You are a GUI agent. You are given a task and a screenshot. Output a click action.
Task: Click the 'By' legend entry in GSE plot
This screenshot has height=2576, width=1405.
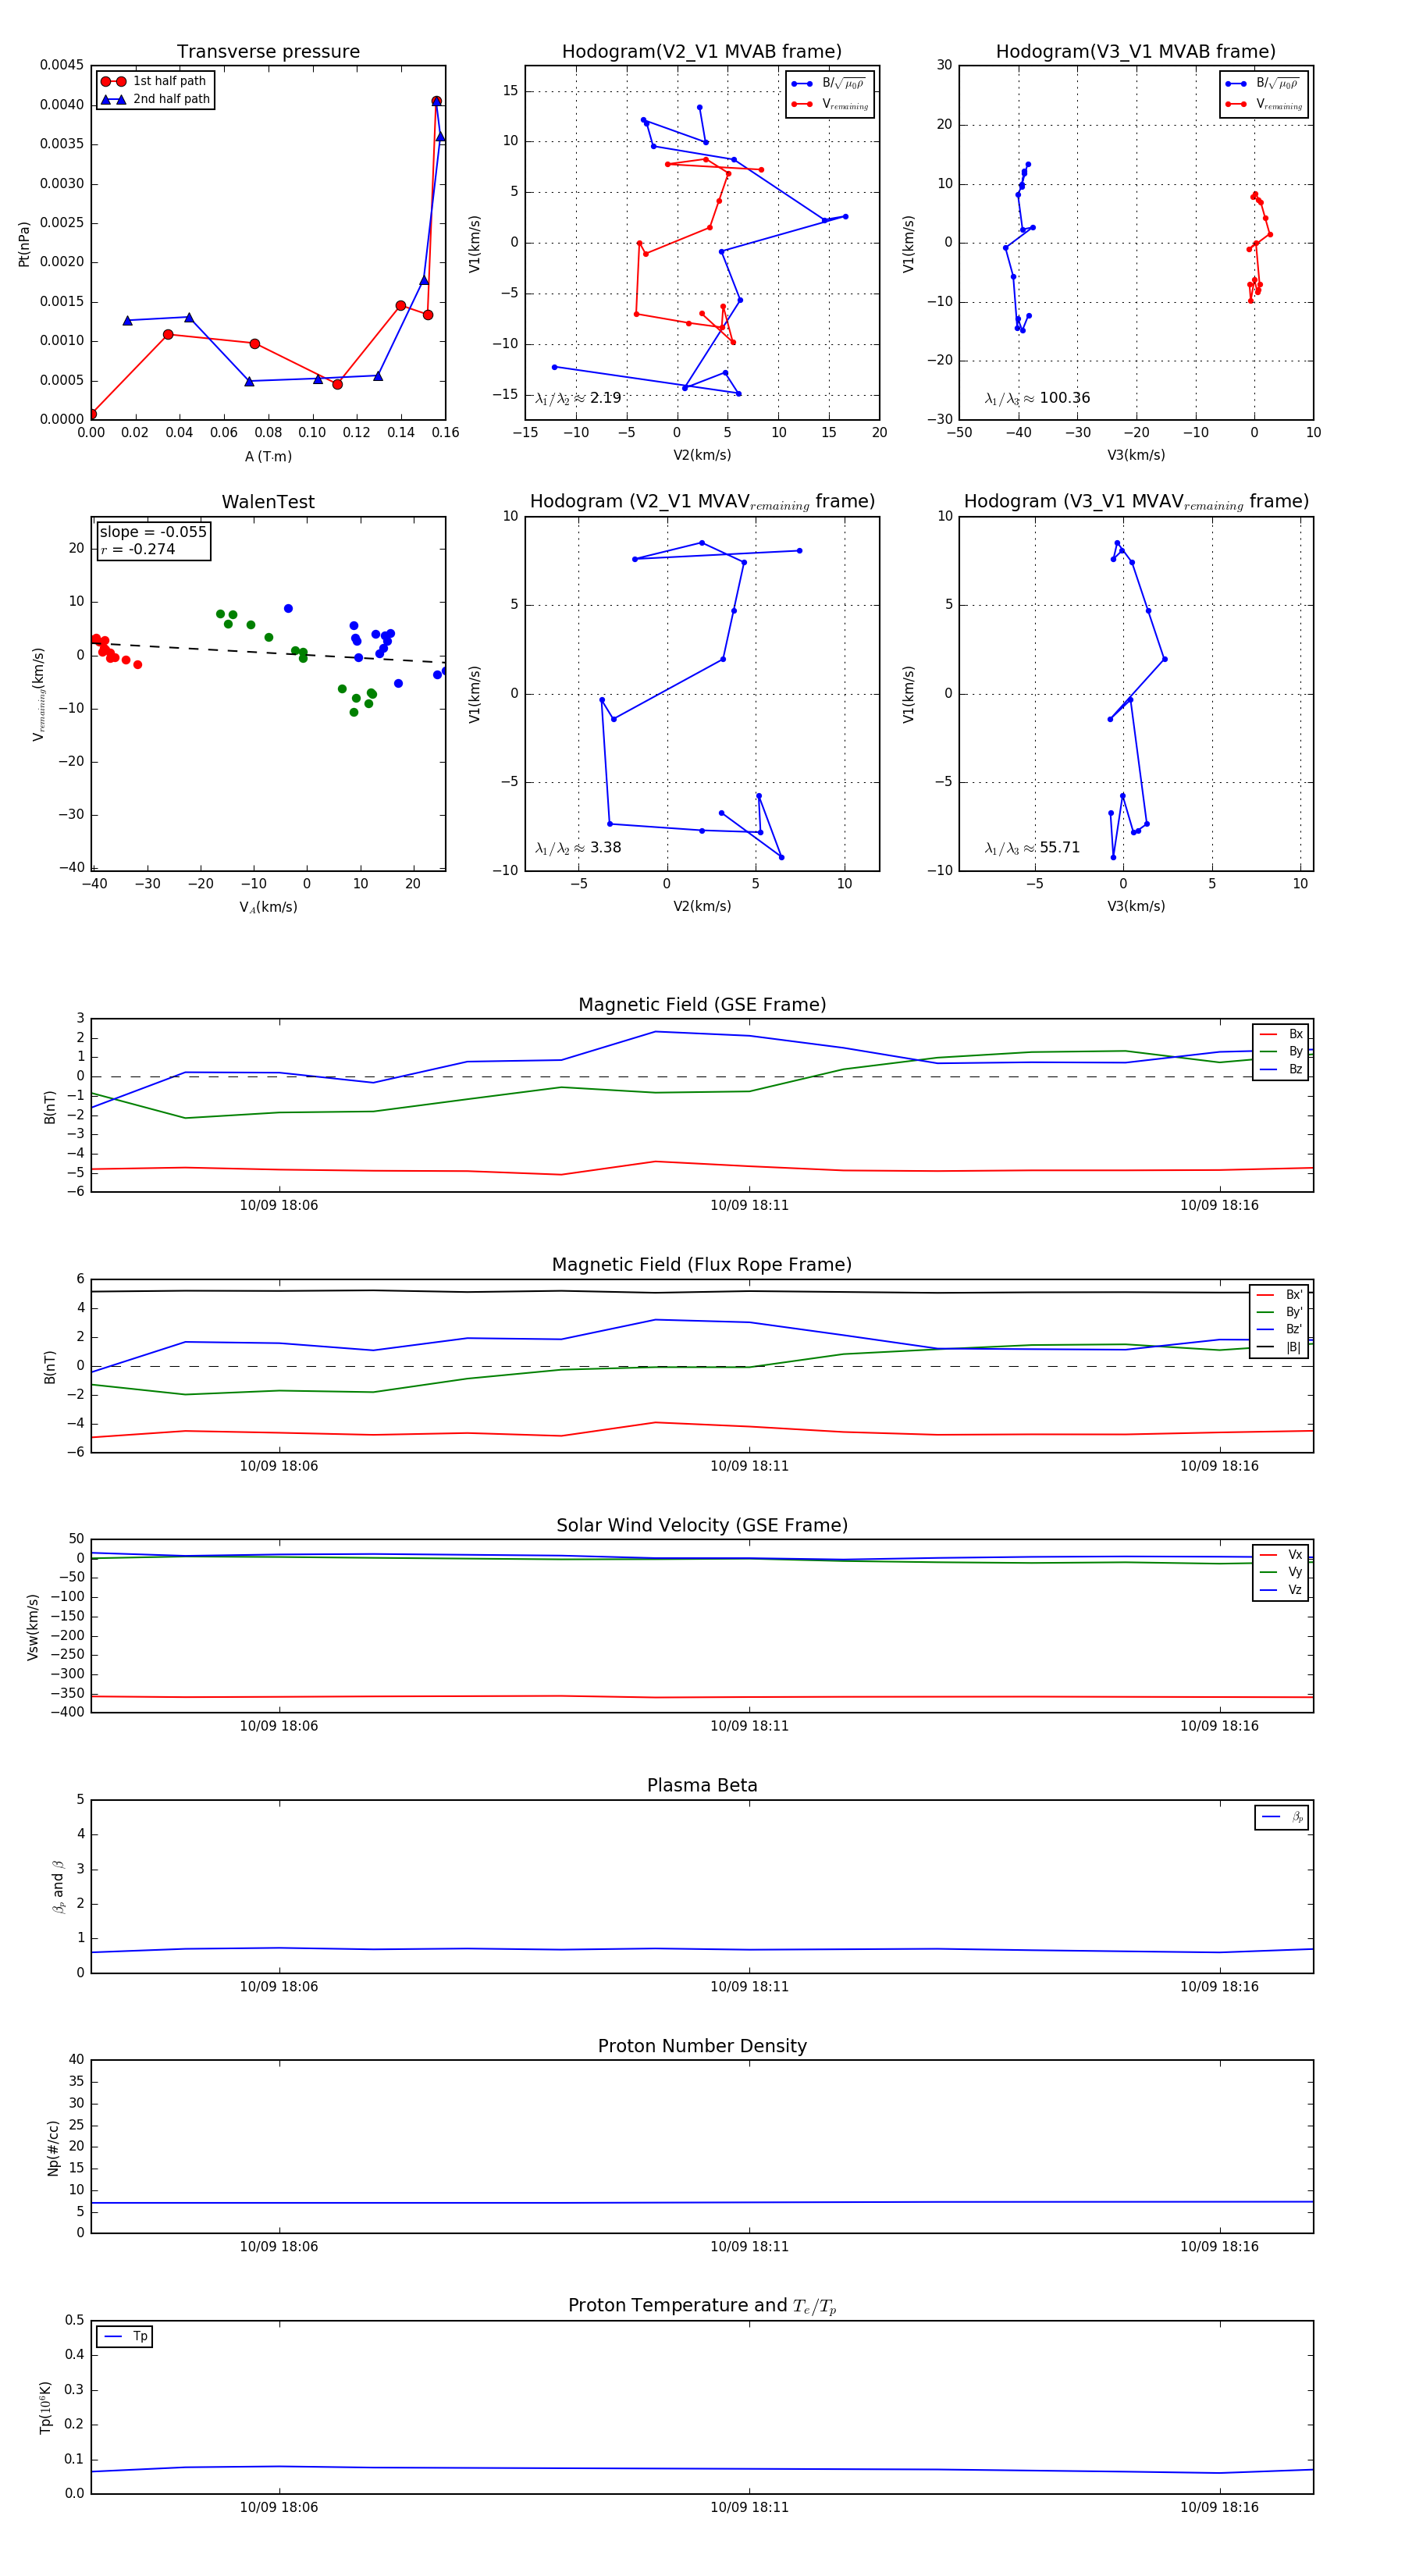(1281, 1052)
